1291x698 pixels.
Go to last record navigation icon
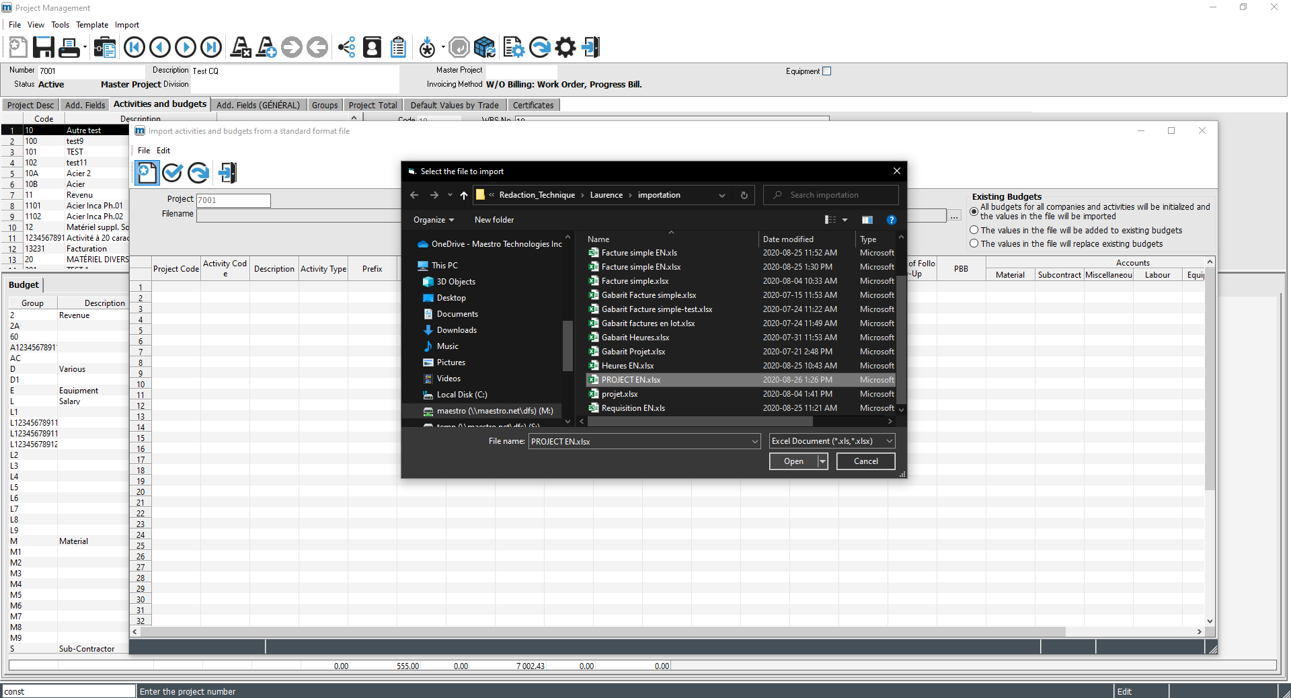211,47
